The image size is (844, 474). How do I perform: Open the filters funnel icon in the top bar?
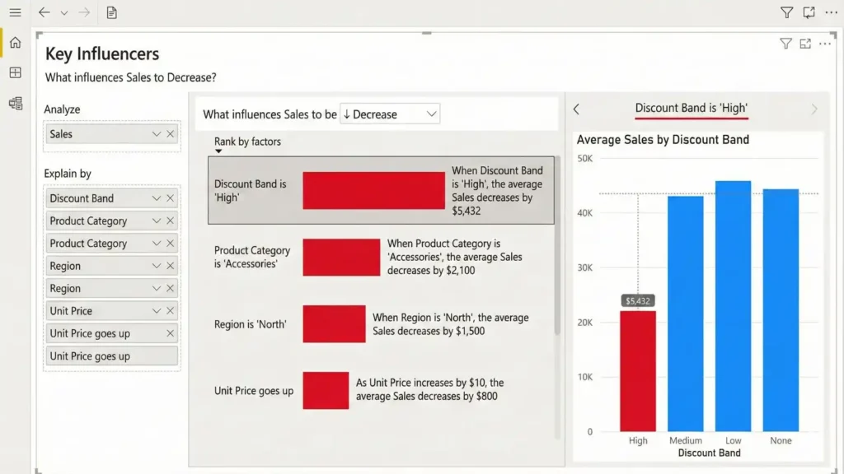pyautogui.click(x=786, y=12)
